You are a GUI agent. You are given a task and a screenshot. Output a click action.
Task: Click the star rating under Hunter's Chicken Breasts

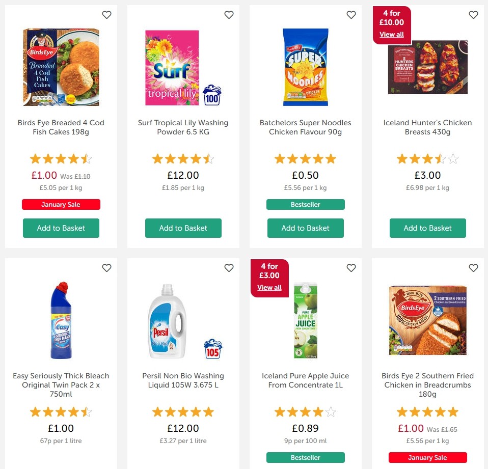click(427, 158)
